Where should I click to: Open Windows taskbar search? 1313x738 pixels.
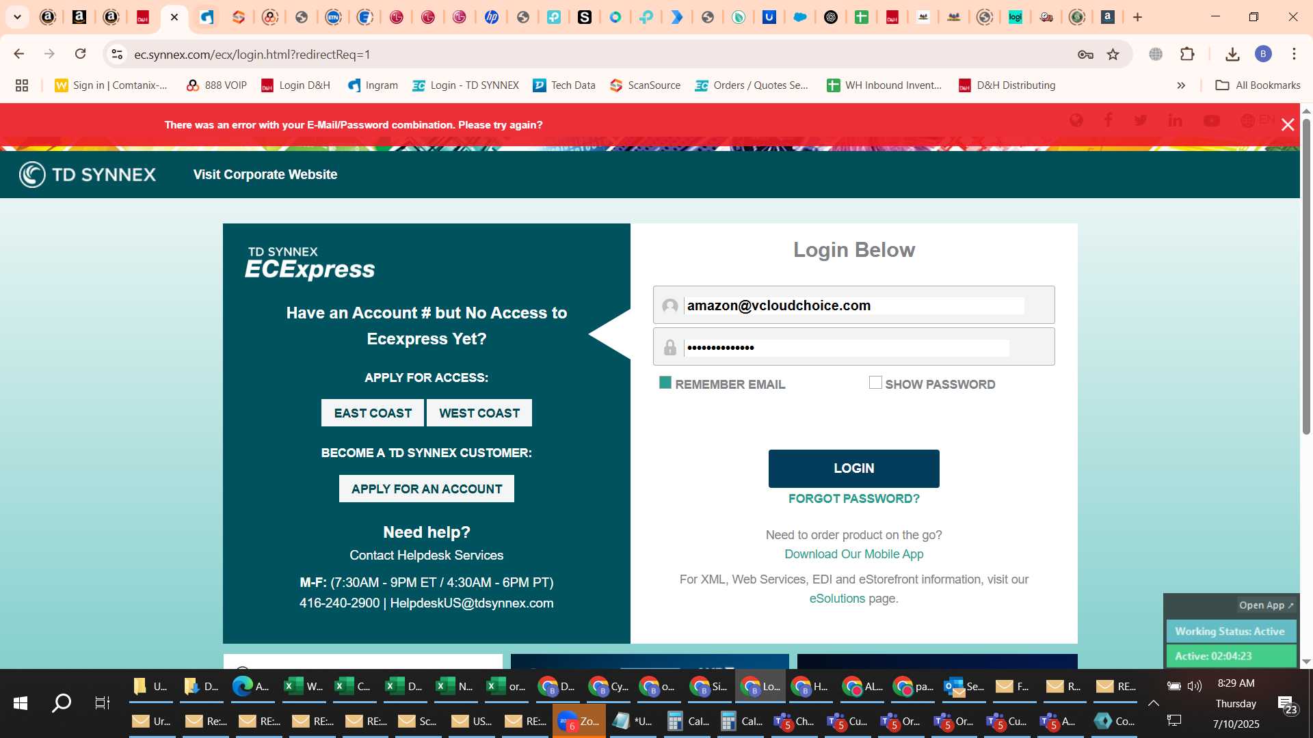point(62,702)
